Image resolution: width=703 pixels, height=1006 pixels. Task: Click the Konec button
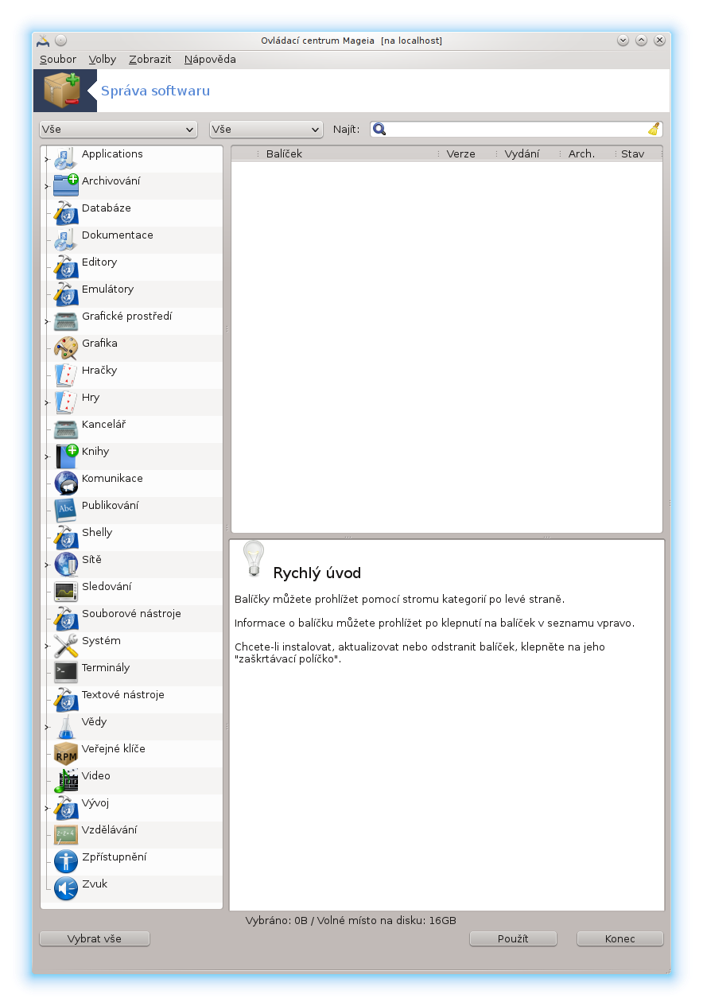click(620, 938)
